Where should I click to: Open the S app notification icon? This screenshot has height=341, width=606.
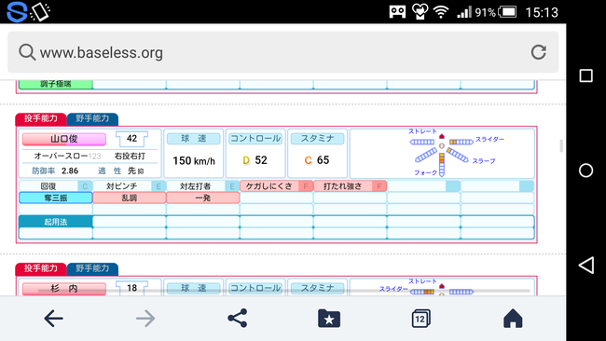(x=17, y=12)
